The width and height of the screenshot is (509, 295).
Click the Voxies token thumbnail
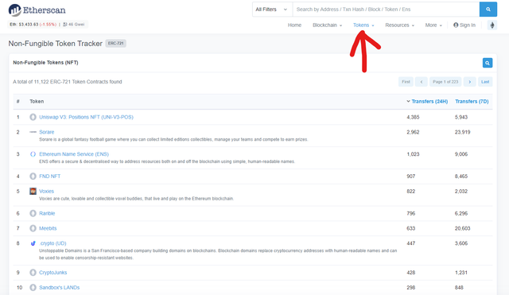tap(33, 191)
